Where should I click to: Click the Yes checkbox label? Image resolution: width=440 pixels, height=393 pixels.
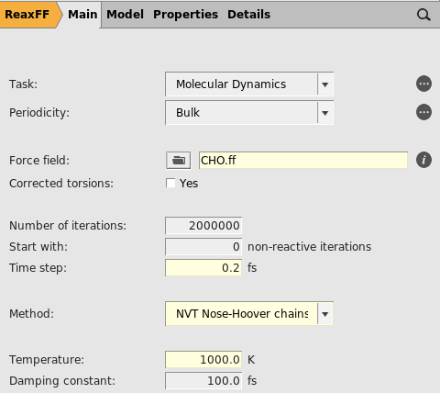189,183
